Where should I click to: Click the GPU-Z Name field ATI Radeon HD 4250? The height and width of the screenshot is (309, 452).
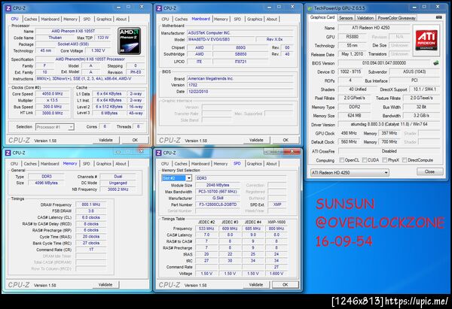click(x=374, y=28)
